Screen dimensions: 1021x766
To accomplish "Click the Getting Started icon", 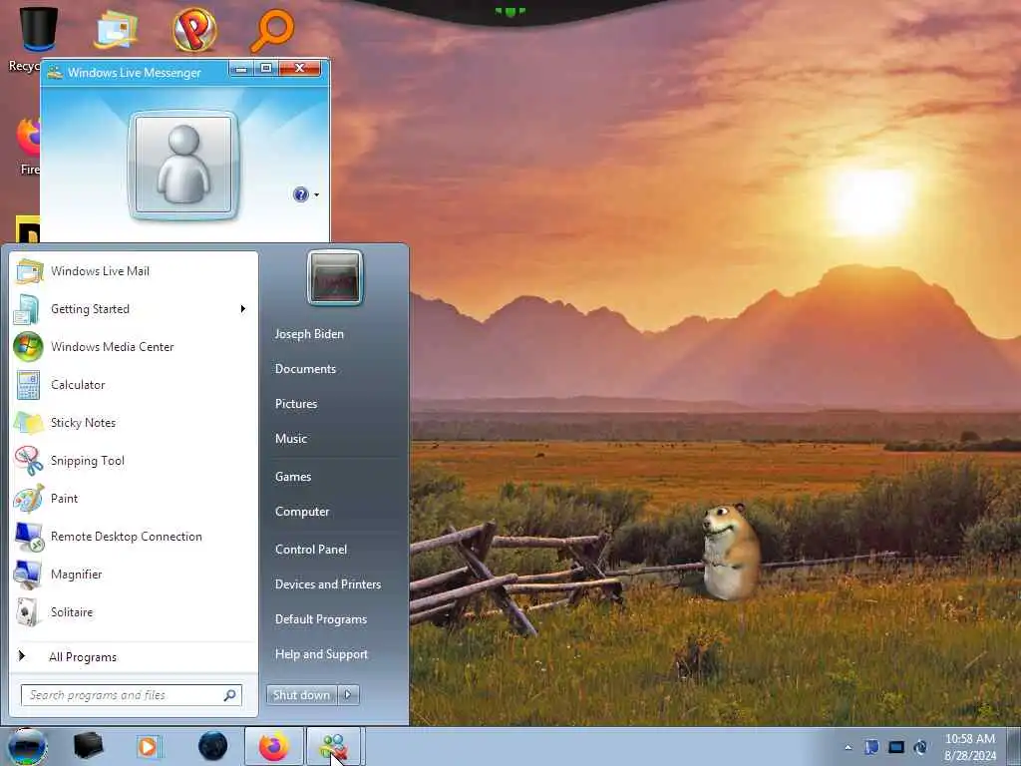I will coord(27,309).
